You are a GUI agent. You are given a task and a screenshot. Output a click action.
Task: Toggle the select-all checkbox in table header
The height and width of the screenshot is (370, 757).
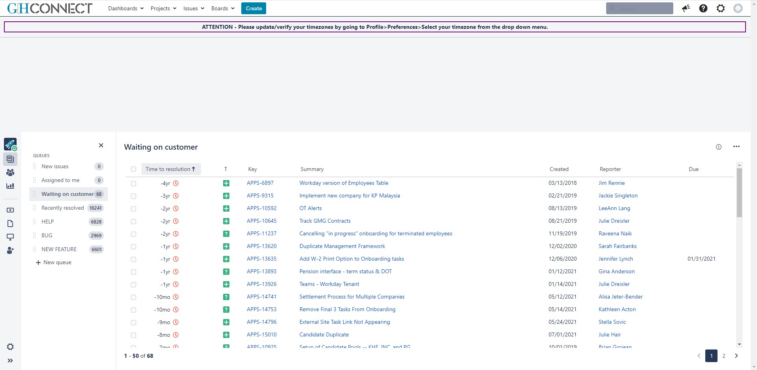point(133,169)
